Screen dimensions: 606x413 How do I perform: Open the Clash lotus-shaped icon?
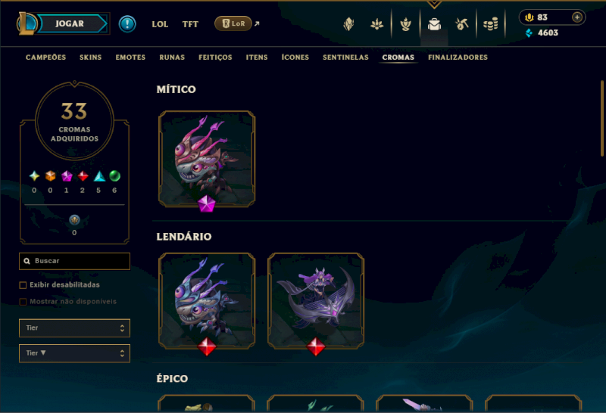pos(376,24)
